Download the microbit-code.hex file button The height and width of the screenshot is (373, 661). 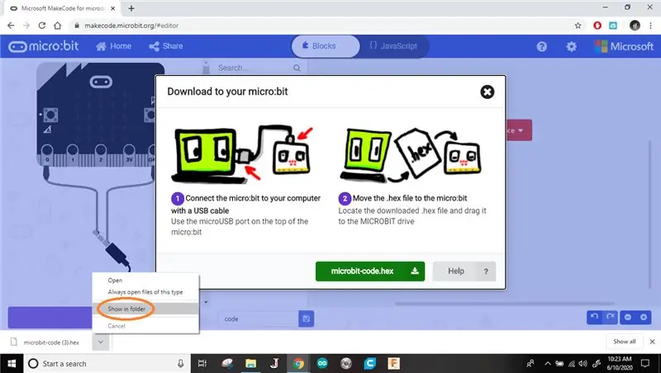(369, 271)
